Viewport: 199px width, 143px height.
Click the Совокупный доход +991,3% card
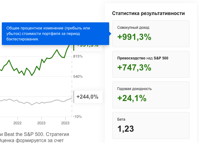tap(151, 34)
